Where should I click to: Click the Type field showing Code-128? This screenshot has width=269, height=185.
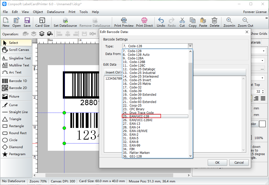click(155, 46)
